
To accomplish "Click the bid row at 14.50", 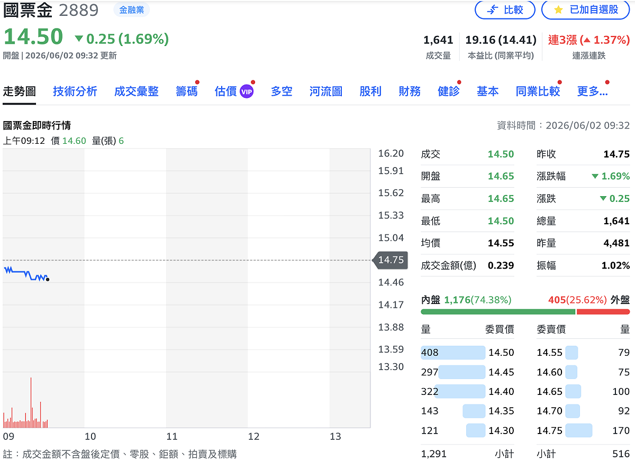I will point(468,353).
